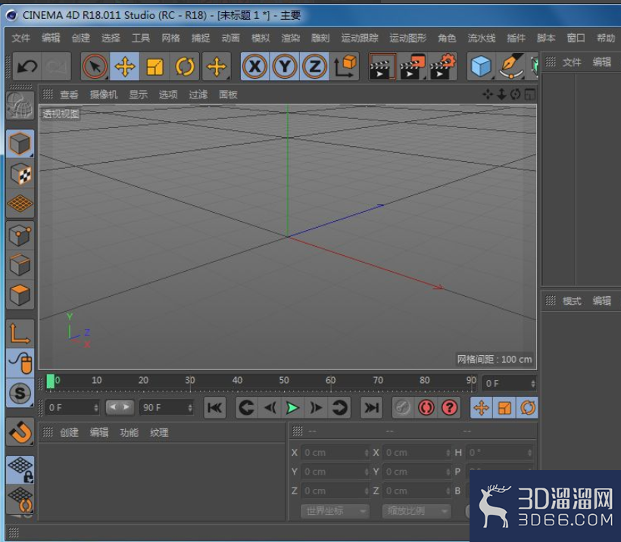This screenshot has width=621, height=542.
Task: Toggle active view maximize icon
Action: (529, 94)
